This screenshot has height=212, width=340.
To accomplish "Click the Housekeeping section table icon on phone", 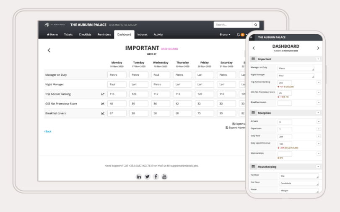I will point(253,166).
